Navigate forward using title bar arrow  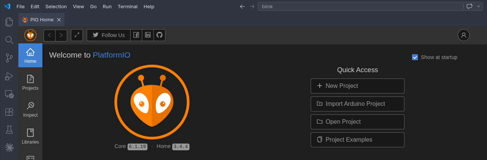pyautogui.click(x=252, y=6)
